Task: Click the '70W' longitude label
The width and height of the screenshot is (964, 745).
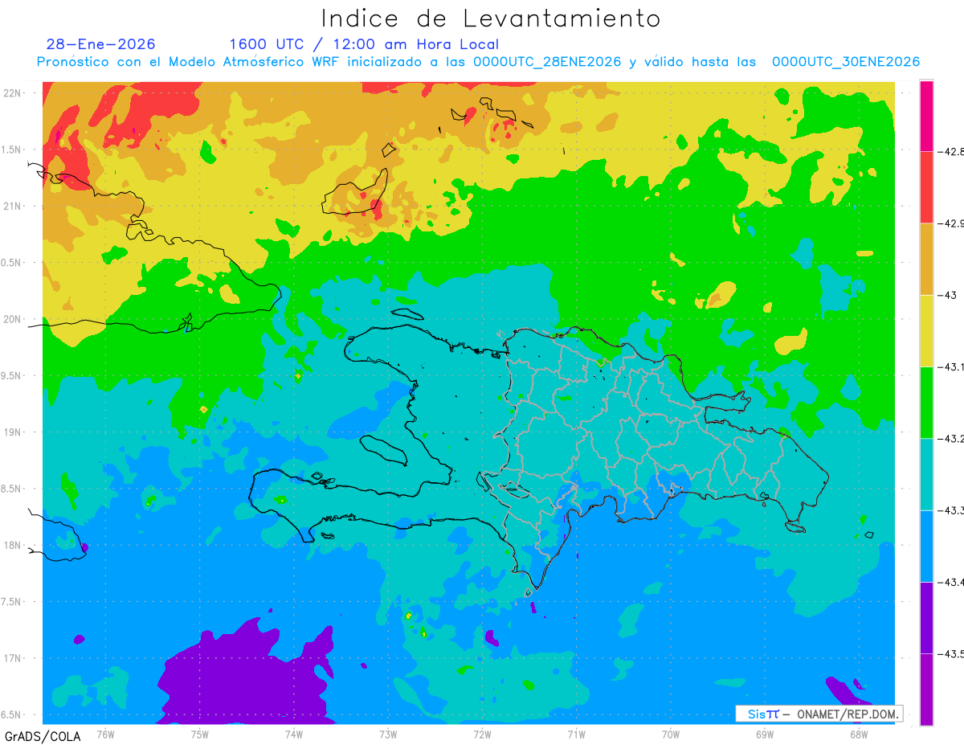Action: [671, 735]
